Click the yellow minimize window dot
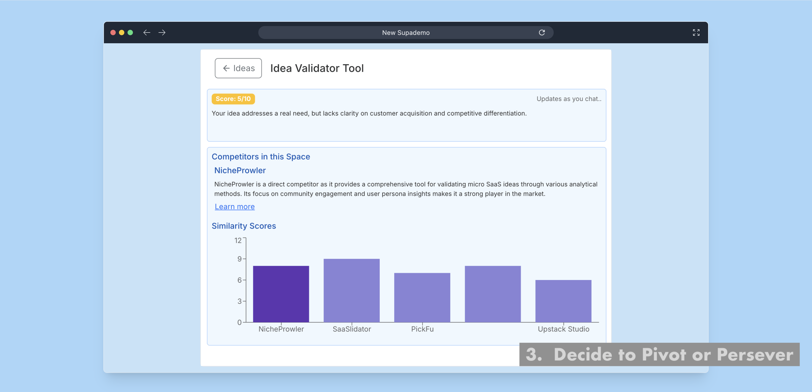This screenshot has height=392, width=812. pos(121,33)
